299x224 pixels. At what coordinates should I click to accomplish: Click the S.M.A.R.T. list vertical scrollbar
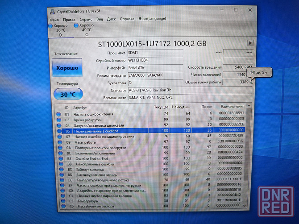(x=249, y=156)
